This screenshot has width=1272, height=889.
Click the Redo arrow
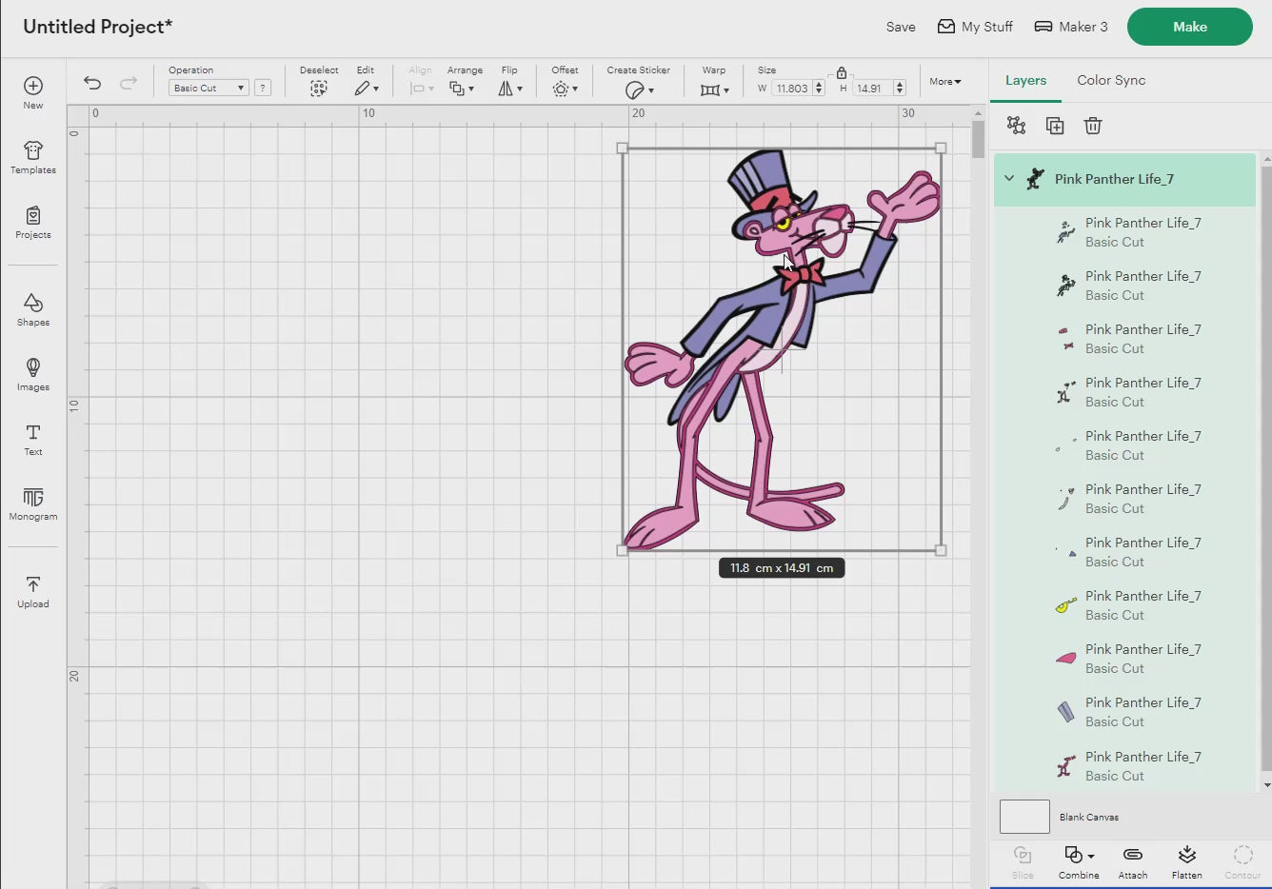(128, 84)
